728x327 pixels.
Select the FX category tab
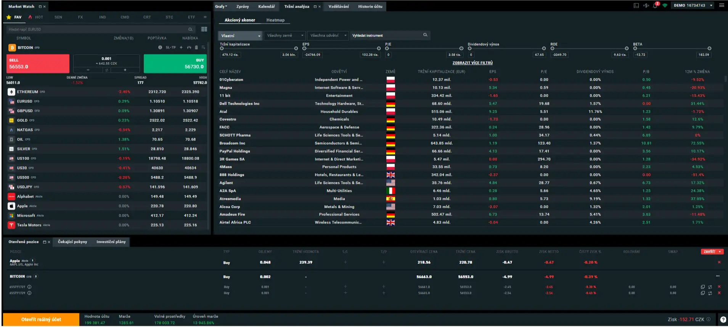tap(80, 17)
